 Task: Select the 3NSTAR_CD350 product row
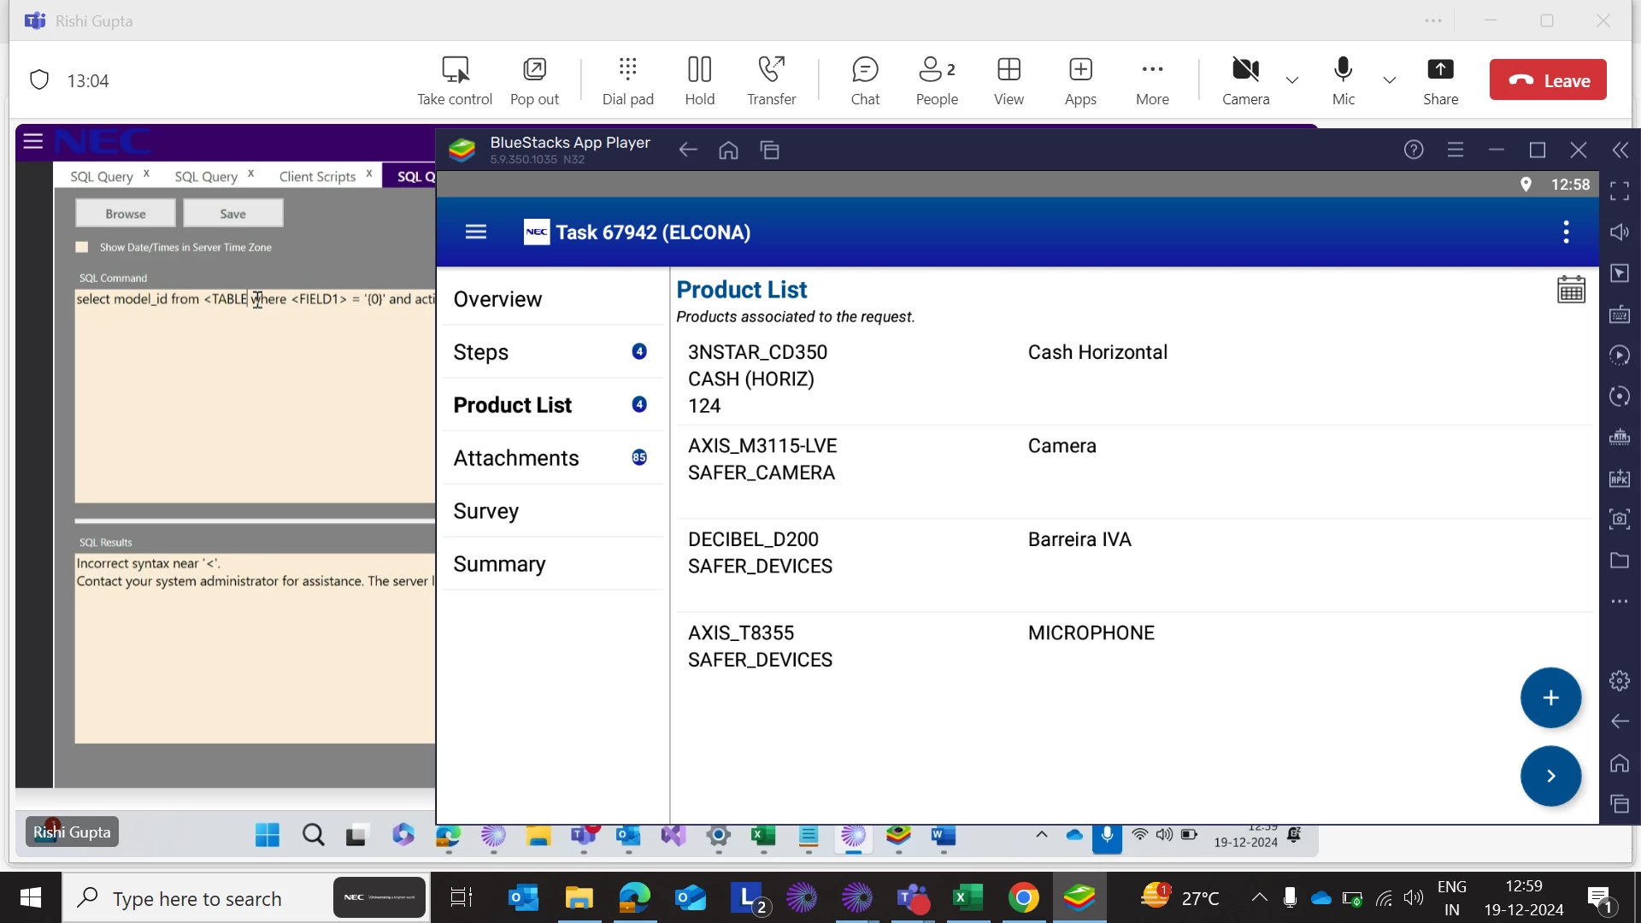pyautogui.click(x=1135, y=379)
